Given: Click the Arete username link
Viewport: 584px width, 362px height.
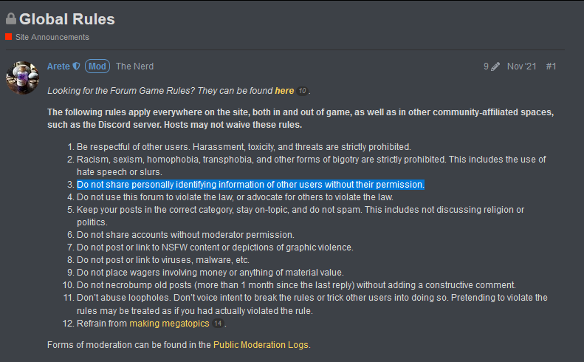Looking at the screenshot, I should coord(58,66).
